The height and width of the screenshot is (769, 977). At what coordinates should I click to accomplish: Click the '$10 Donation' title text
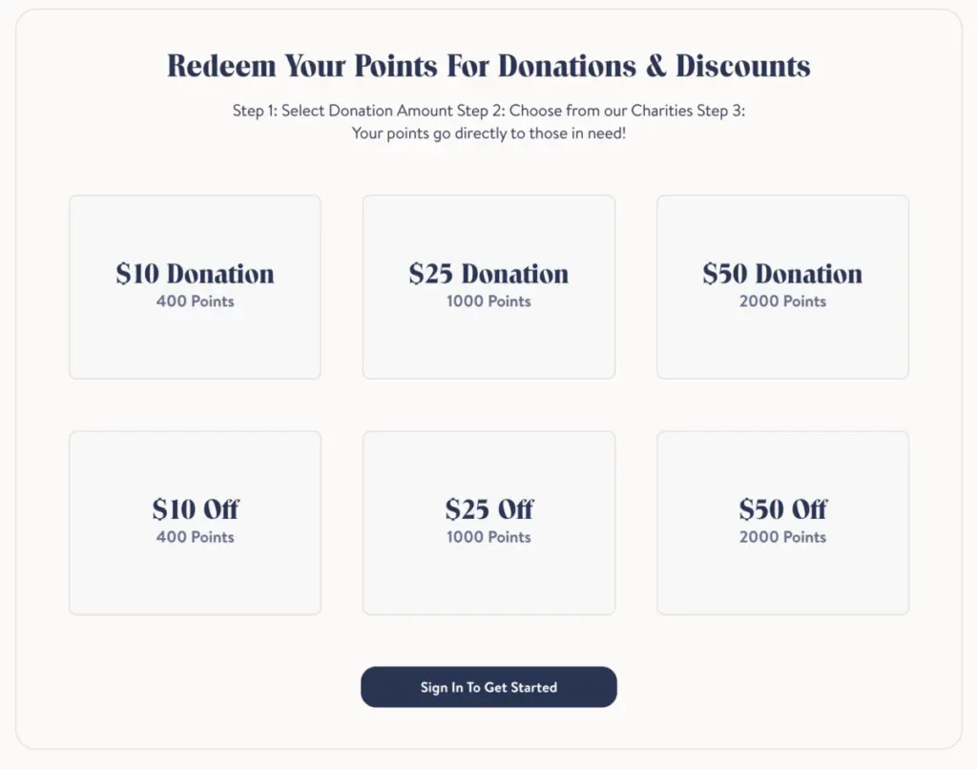click(x=195, y=274)
